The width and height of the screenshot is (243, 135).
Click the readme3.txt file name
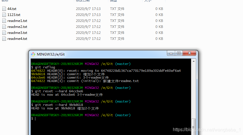coord(17,33)
